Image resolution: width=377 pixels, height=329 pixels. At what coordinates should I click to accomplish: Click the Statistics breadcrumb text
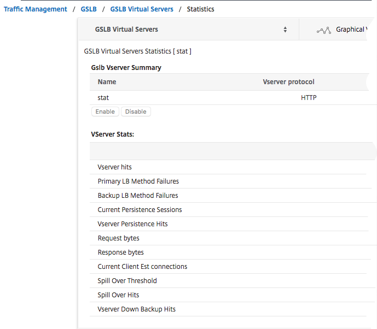[200, 9]
